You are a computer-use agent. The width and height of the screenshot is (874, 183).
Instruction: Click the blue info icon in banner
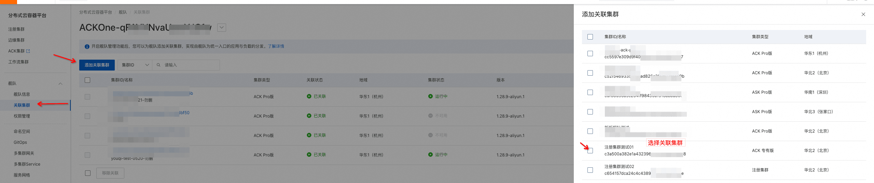[87, 46]
